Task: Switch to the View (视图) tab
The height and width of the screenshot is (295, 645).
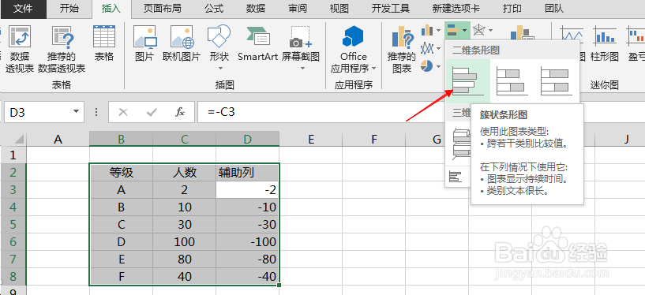Action: 339,8
